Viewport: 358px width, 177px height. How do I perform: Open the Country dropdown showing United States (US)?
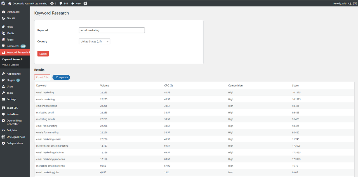(x=95, y=42)
